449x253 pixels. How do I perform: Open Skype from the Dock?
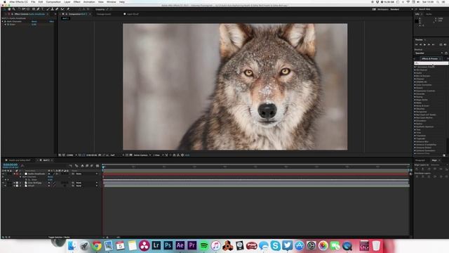tap(275, 245)
